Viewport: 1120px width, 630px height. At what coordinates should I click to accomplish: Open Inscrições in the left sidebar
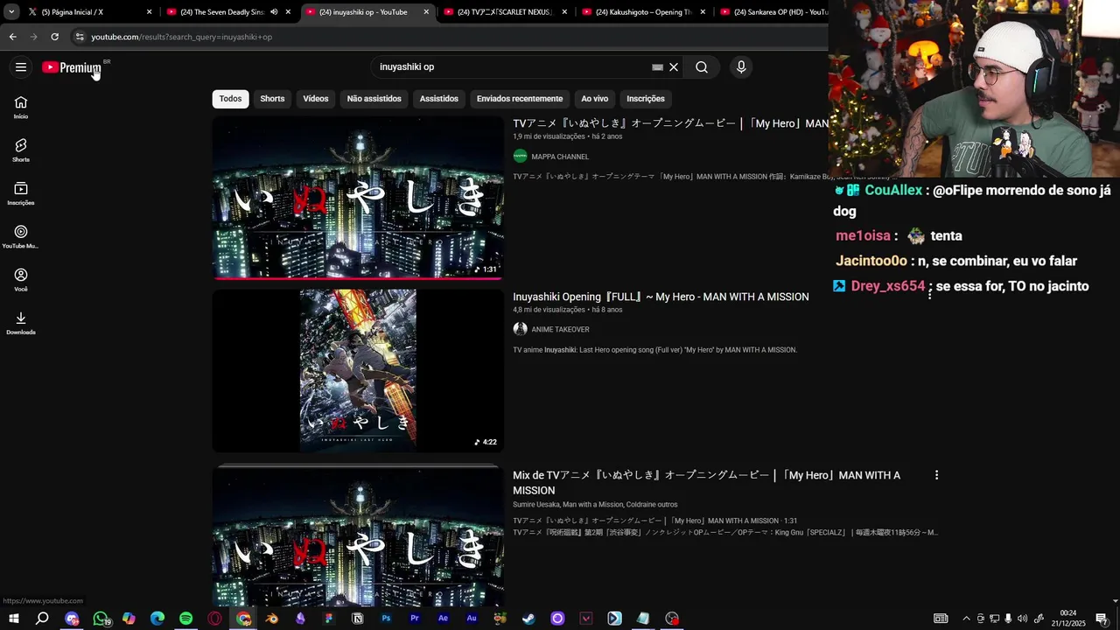[x=21, y=193]
